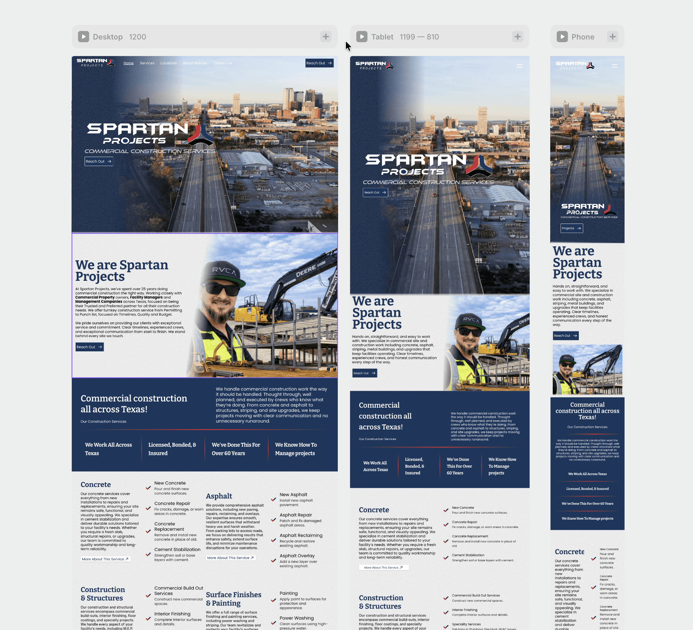Open hamburger menu in Tablet layout
693x630 pixels.
(519, 66)
